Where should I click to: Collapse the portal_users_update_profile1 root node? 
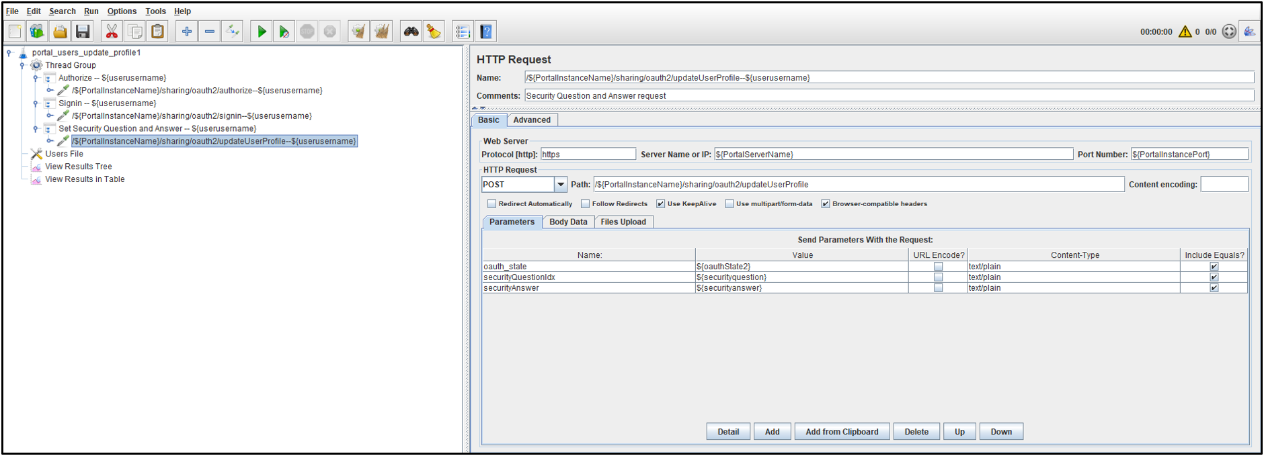click(9, 52)
